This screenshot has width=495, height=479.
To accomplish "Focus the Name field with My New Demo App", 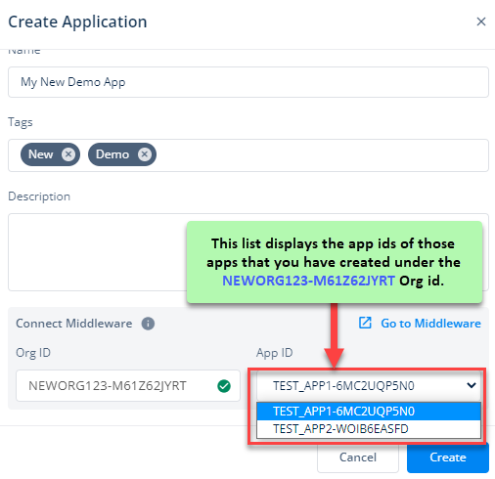I will point(248,82).
